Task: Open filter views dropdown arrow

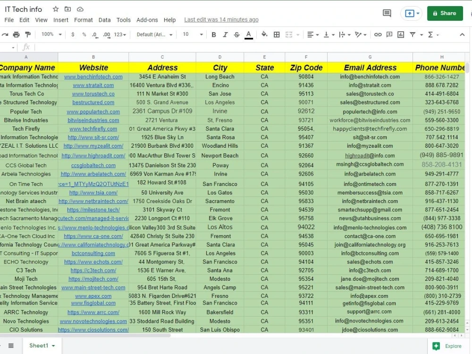Action: coord(421,35)
